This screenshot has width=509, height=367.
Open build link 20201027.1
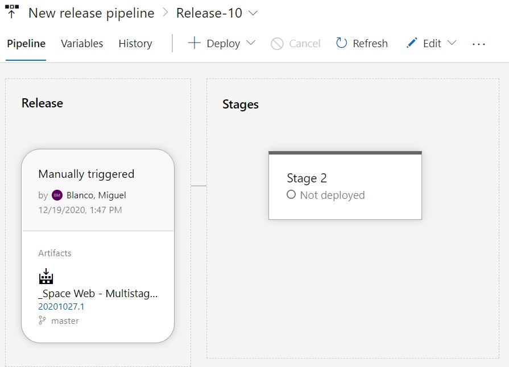click(x=61, y=307)
